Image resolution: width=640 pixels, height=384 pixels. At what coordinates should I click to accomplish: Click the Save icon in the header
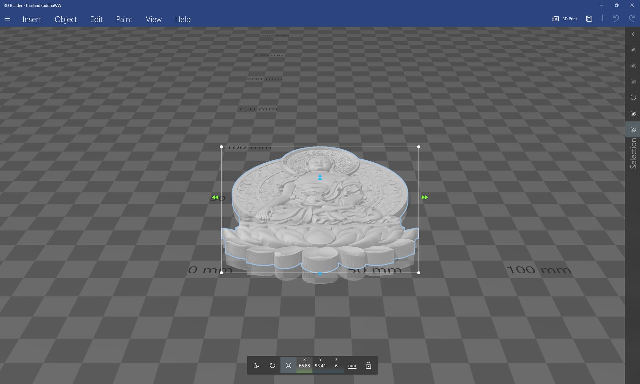pos(589,19)
